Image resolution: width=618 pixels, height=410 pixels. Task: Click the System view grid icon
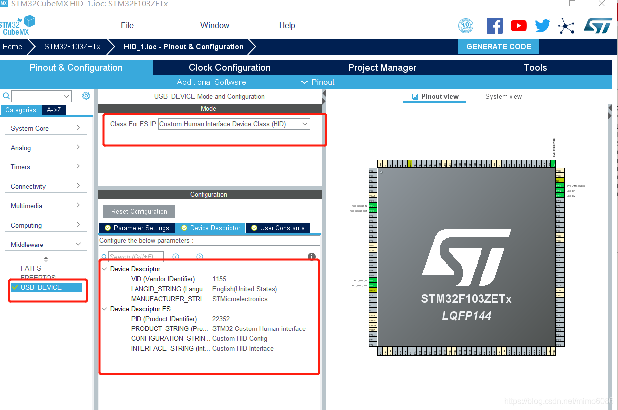480,96
